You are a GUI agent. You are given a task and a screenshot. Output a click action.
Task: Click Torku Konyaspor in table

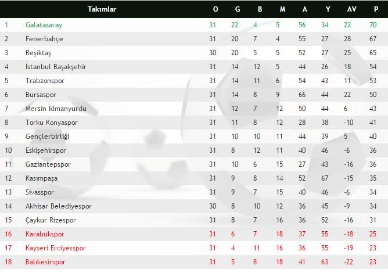51,123
